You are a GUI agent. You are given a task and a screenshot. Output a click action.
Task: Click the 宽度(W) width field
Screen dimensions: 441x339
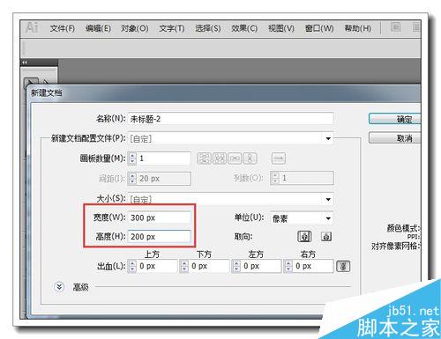click(159, 217)
